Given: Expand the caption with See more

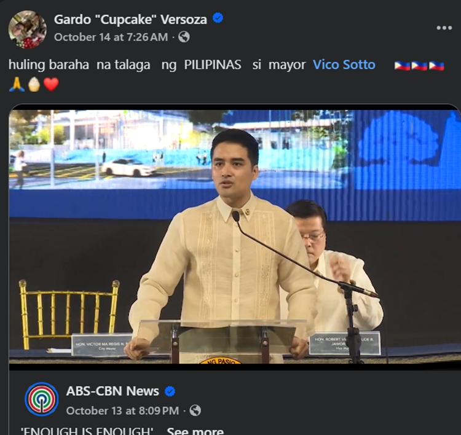Looking at the screenshot, I should (x=195, y=431).
